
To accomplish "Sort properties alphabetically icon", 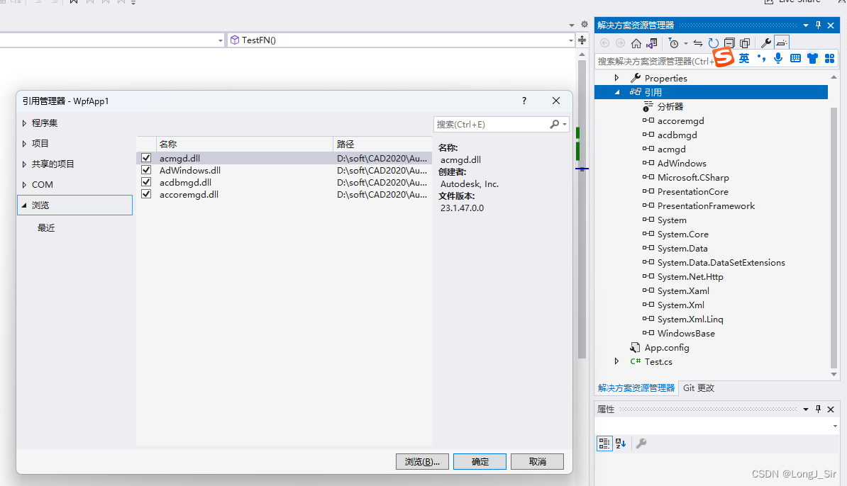I will [621, 443].
